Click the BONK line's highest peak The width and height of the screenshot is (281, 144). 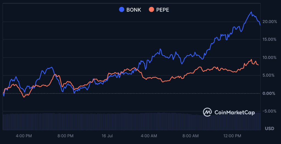click(x=251, y=12)
